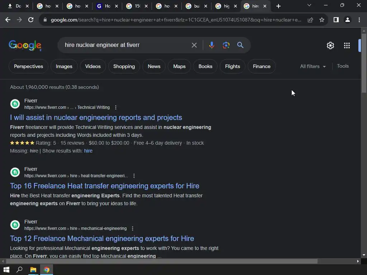The width and height of the screenshot is (367, 275).
Task: Share this page from address bar
Action: point(310,20)
